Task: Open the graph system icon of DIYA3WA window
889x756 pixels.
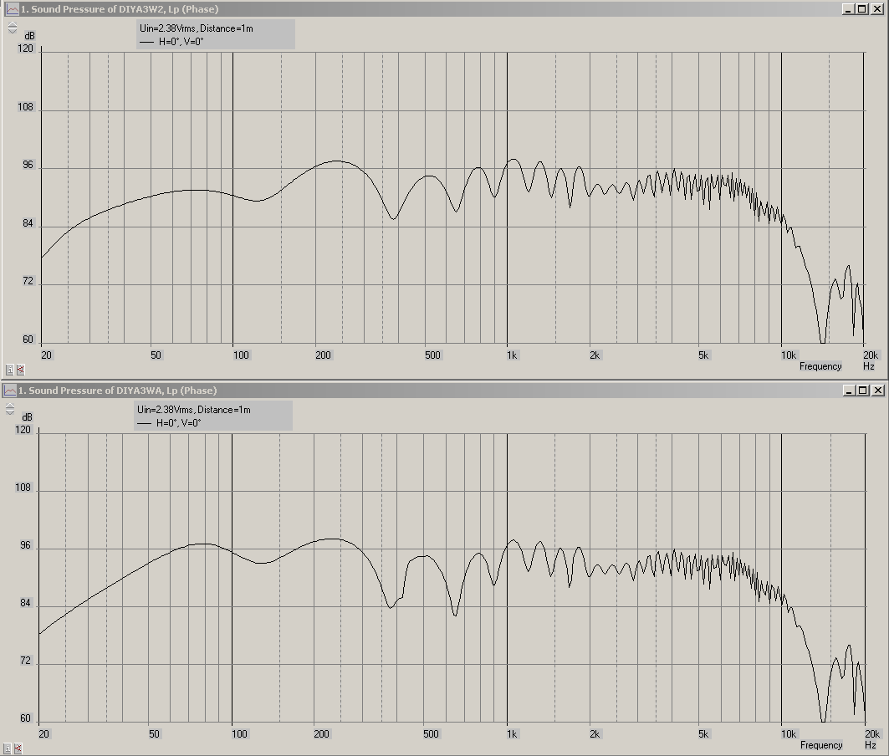Action: 10,391
